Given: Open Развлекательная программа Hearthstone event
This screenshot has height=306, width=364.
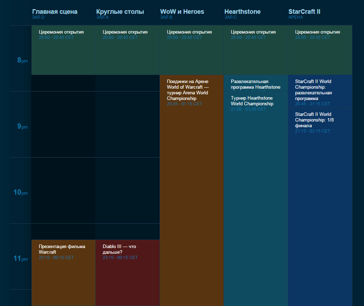Looking at the screenshot, I should [x=256, y=83].
